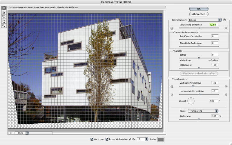Click the zoom out minus button
Viewport: 232px width, 145px height.
[x=10, y=133]
